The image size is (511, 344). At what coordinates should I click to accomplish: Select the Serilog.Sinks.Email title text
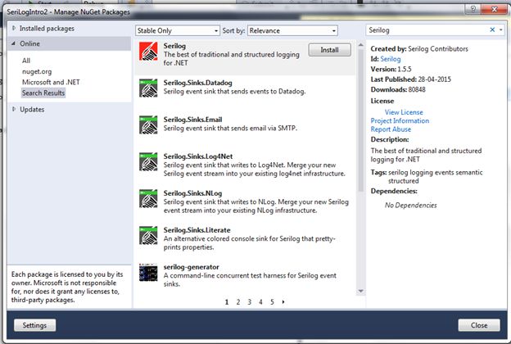(x=193, y=120)
